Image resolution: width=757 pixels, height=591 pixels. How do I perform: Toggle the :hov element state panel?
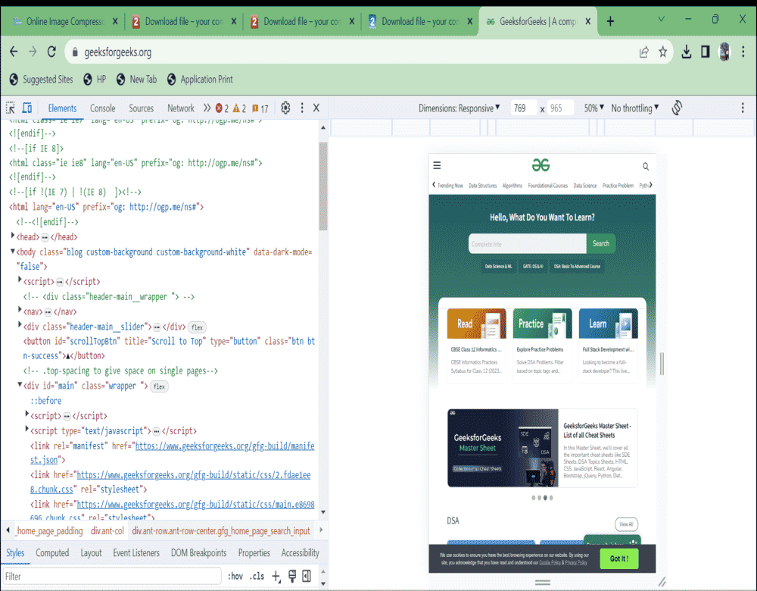[x=235, y=577]
